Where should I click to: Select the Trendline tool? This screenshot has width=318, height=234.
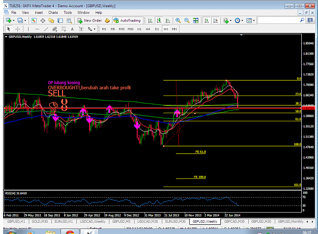pyautogui.click(x=46, y=29)
